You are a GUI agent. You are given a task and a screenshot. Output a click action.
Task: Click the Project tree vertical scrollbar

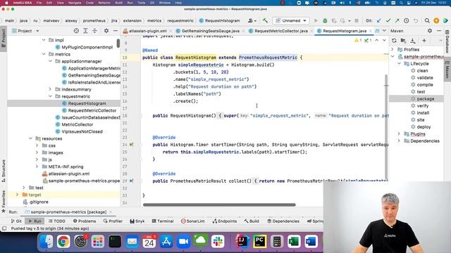118,44
